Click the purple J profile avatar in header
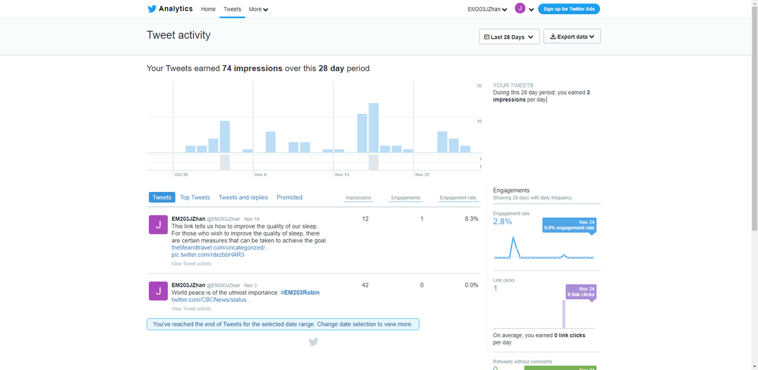Viewport: 758px width, 370px height. [x=520, y=9]
